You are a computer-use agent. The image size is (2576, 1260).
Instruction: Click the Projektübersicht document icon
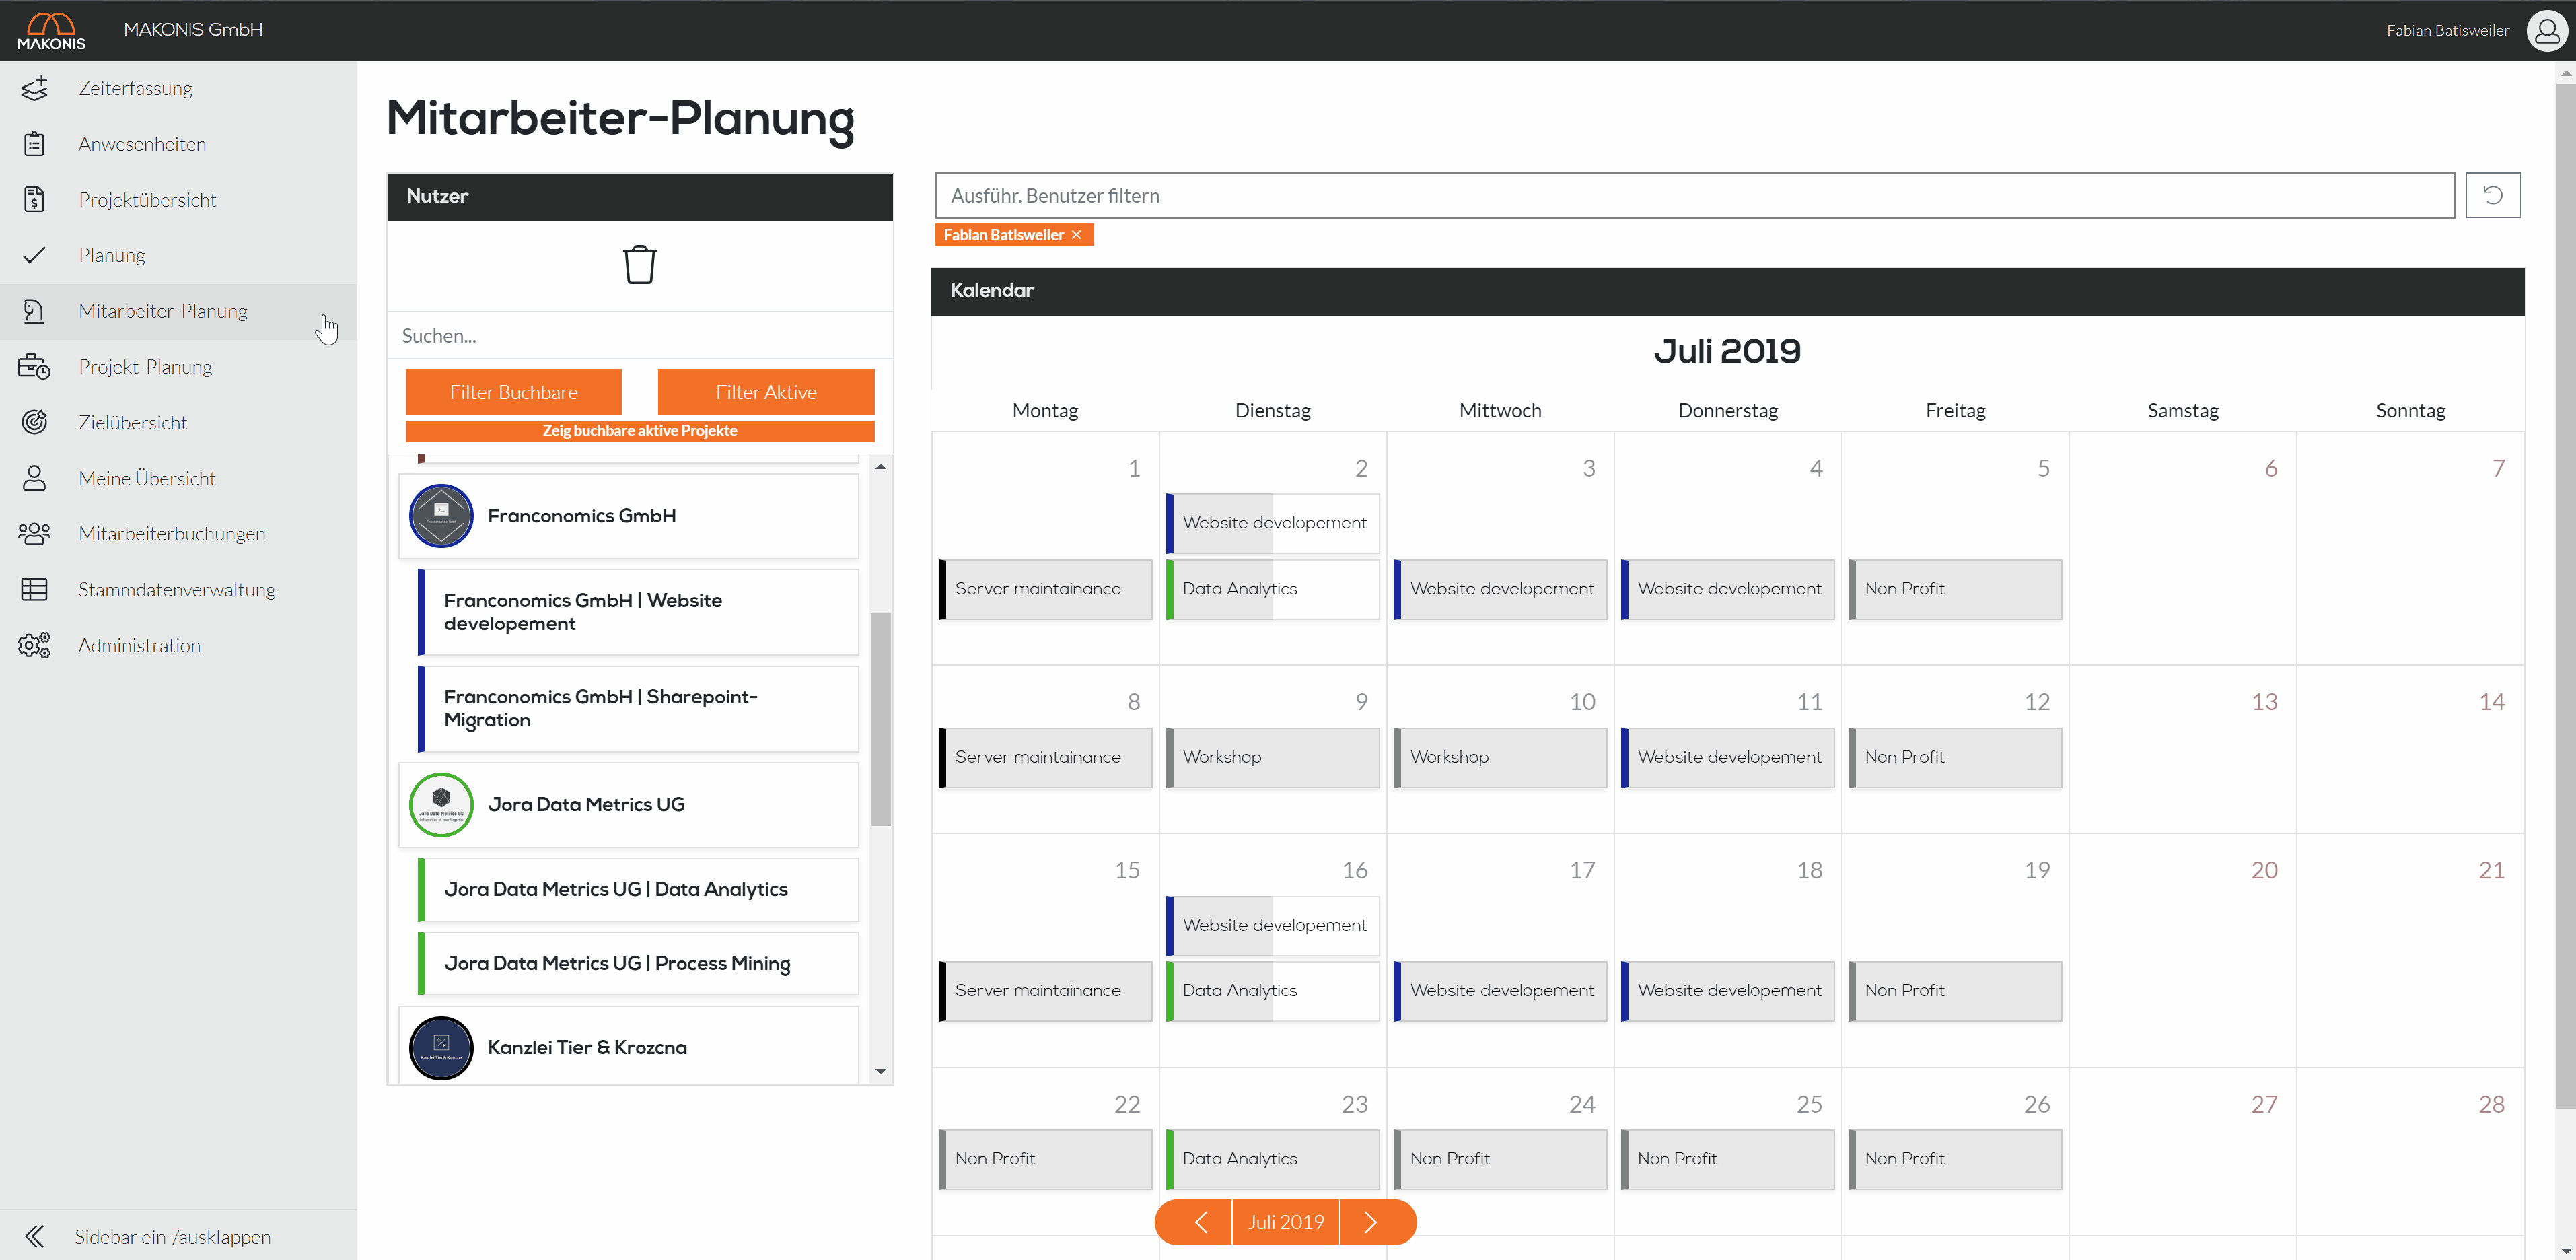point(34,200)
